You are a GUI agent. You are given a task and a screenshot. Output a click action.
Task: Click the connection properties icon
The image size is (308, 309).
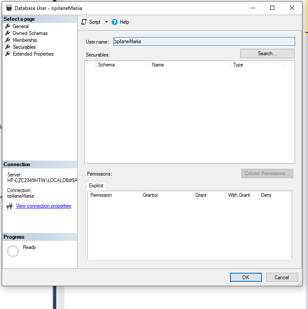click(x=9, y=206)
